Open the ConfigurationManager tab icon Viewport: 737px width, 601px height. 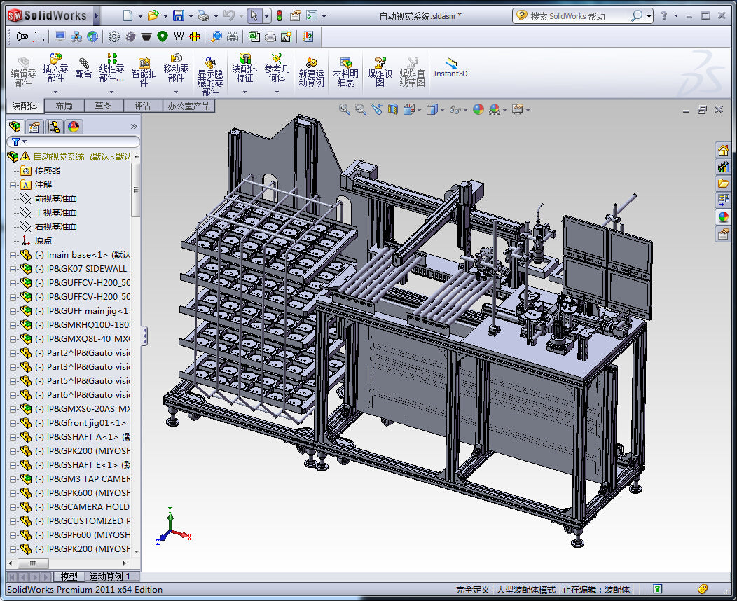[x=53, y=126]
